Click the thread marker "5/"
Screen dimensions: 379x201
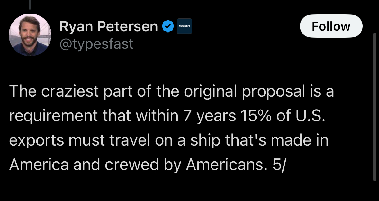point(279,165)
